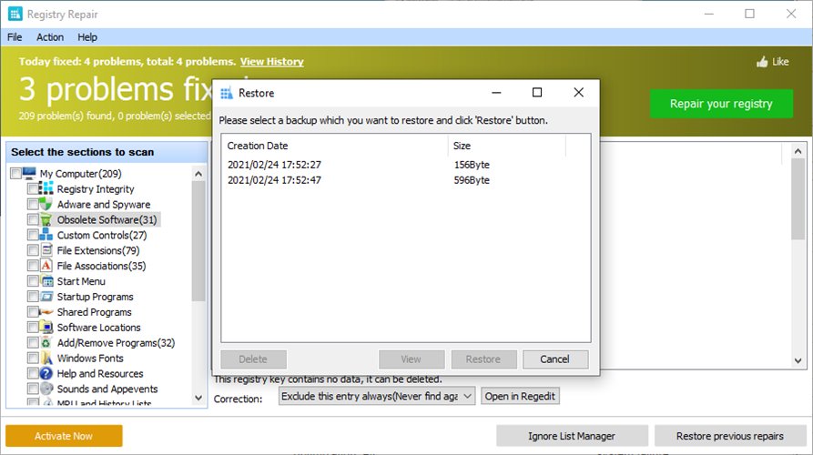Click the Restore dialog title icon
The height and width of the screenshot is (455, 813).
[x=227, y=94]
